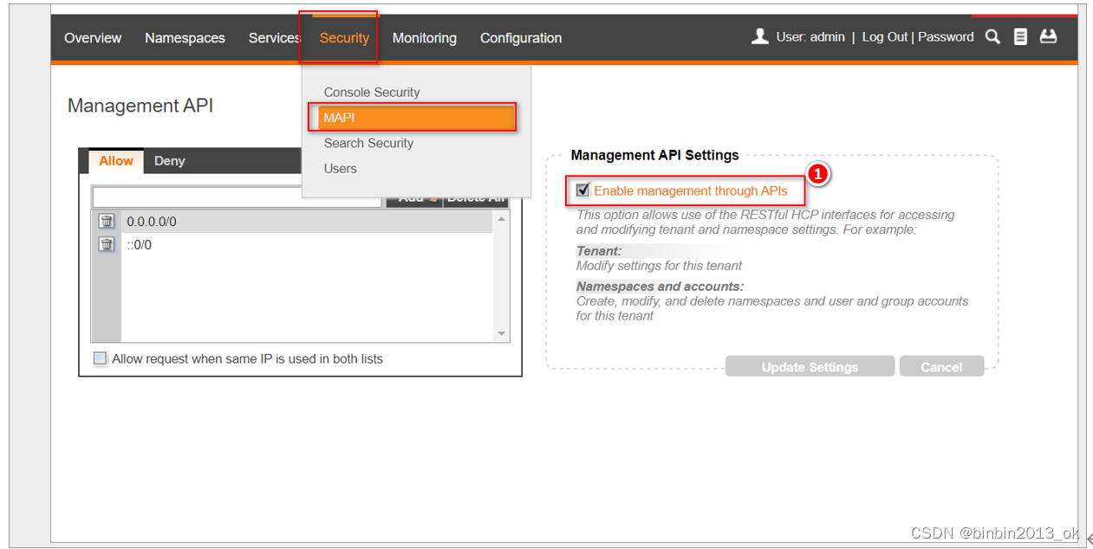Viewport: 1093px width, 549px height.
Task: Click the document log icon in header
Action: click(x=1021, y=36)
